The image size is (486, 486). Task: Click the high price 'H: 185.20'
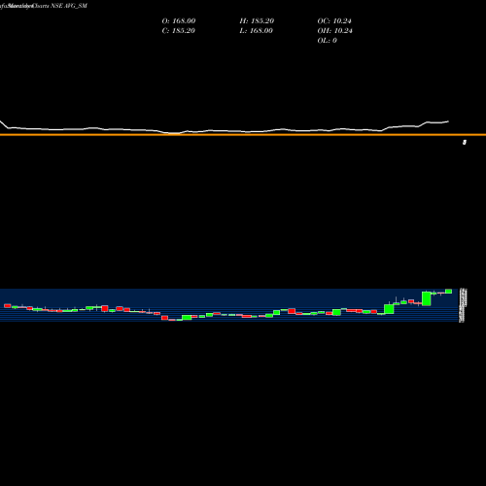[257, 21]
